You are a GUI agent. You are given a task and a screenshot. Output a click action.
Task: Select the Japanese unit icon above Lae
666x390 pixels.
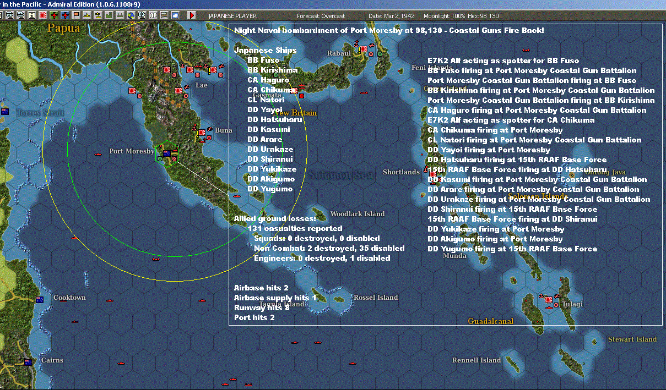click(x=190, y=70)
